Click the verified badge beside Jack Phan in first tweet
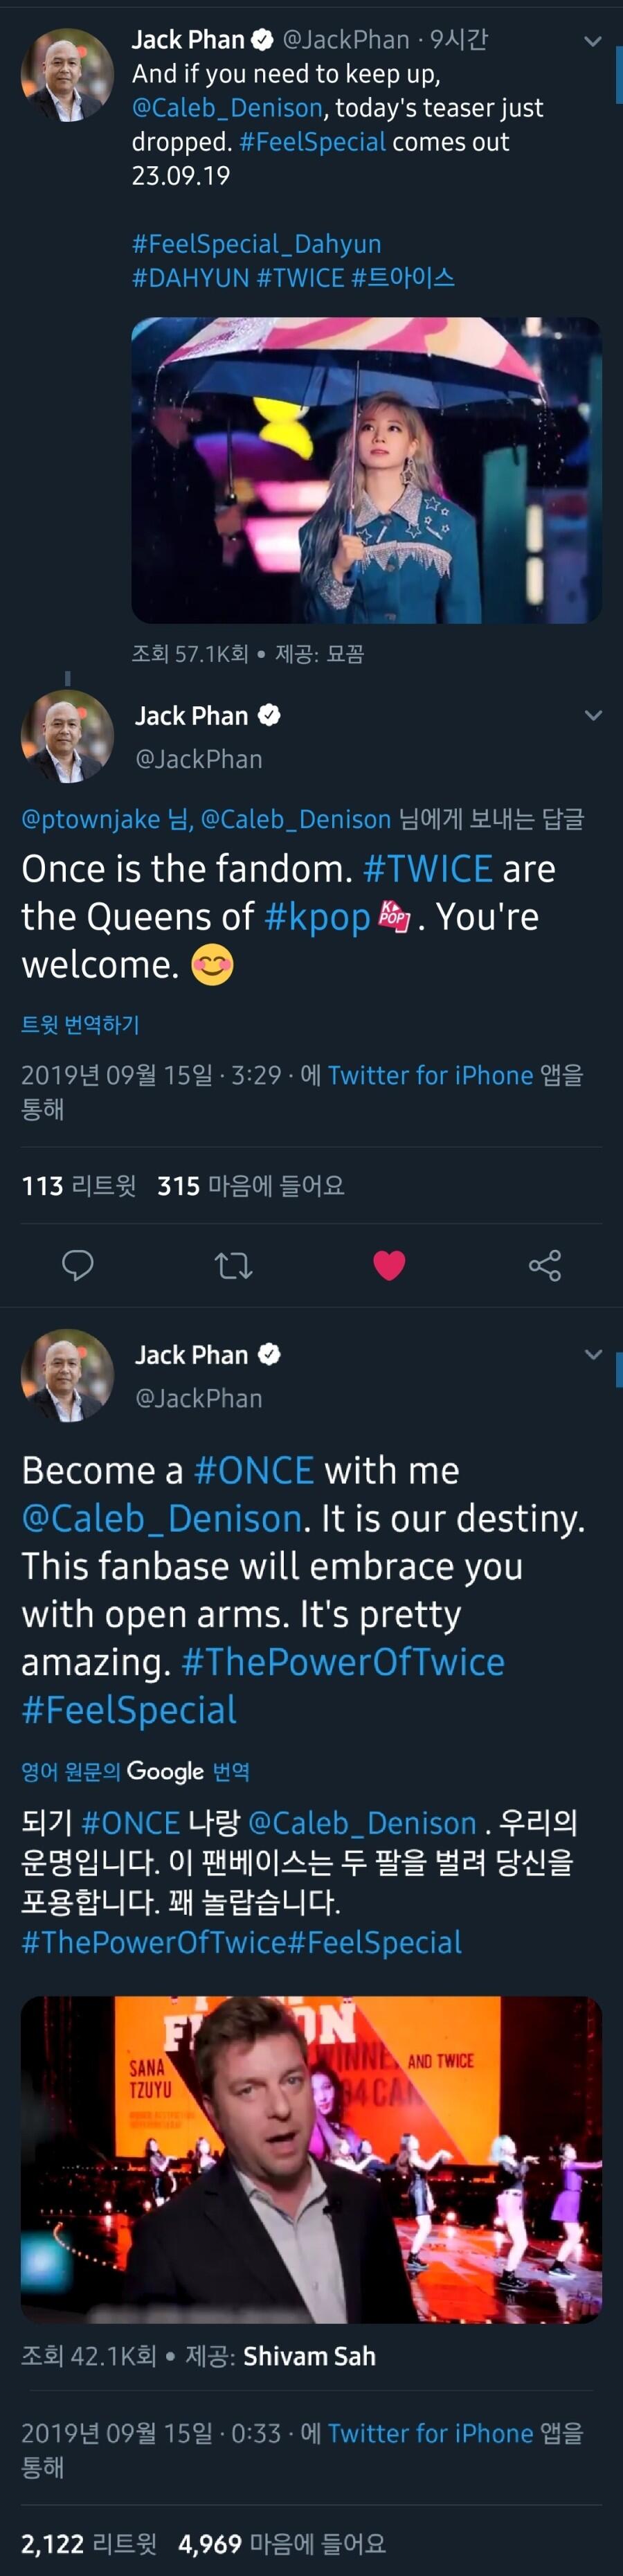Image resolution: width=623 pixels, height=2576 pixels. tap(262, 40)
